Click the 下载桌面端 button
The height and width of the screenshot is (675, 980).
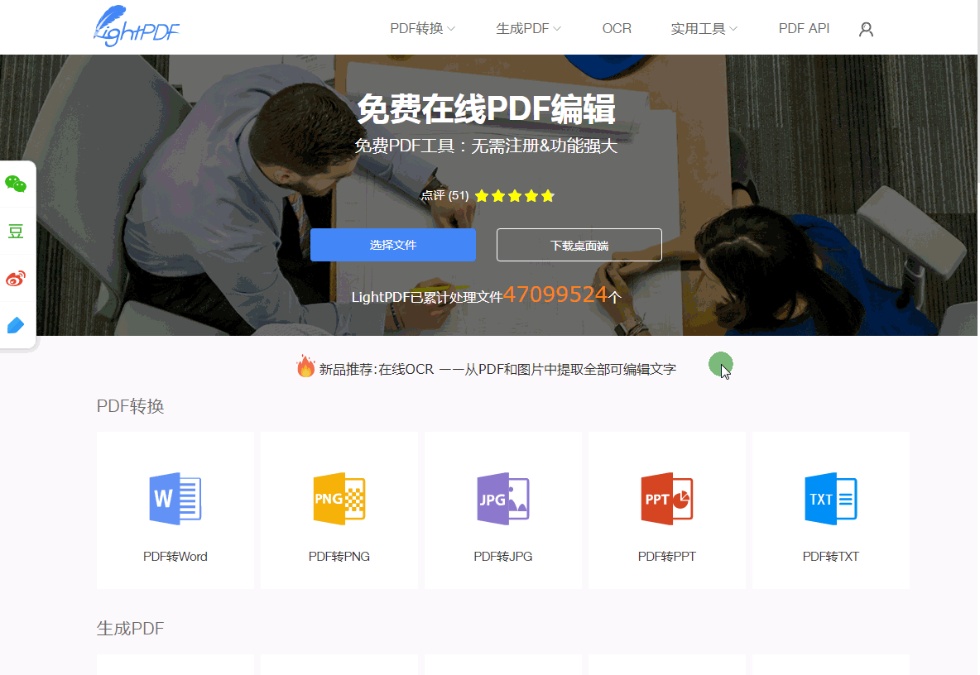[579, 245]
